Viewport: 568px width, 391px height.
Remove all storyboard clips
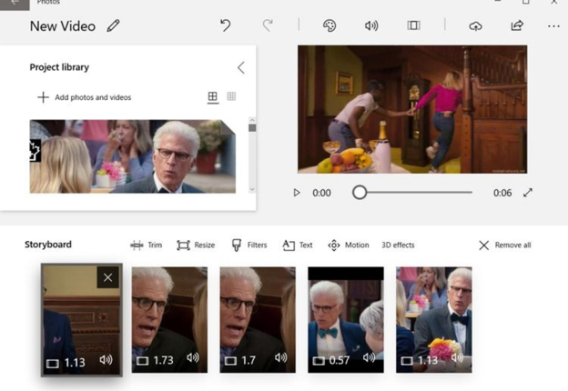click(x=505, y=246)
